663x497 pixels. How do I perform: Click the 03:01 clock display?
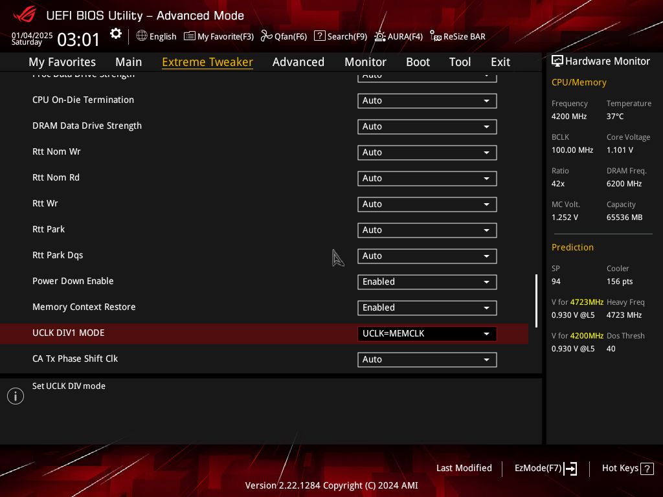(78, 39)
